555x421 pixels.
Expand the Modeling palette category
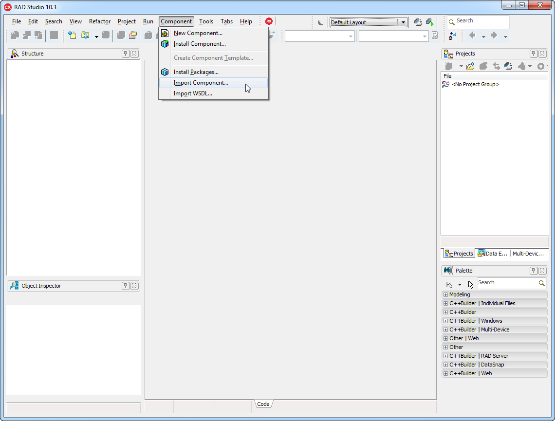tap(445, 294)
